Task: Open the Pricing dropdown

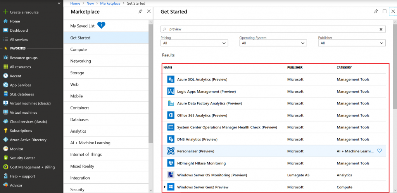Action: pos(194,43)
